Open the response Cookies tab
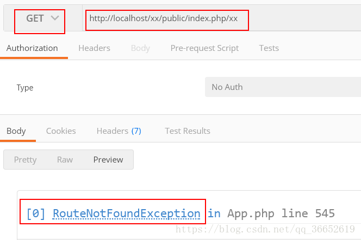 coord(61,131)
